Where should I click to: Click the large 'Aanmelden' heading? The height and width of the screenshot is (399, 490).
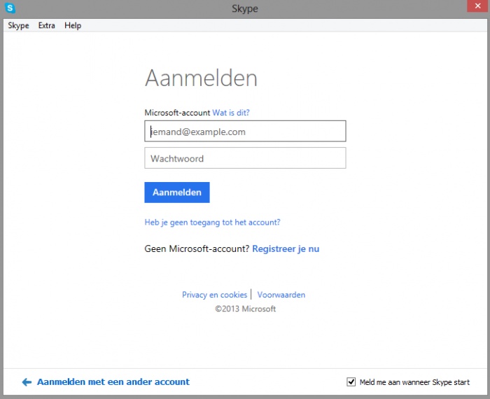click(201, 78)
